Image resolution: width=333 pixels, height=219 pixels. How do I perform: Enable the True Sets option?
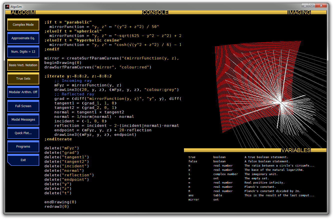23,78
